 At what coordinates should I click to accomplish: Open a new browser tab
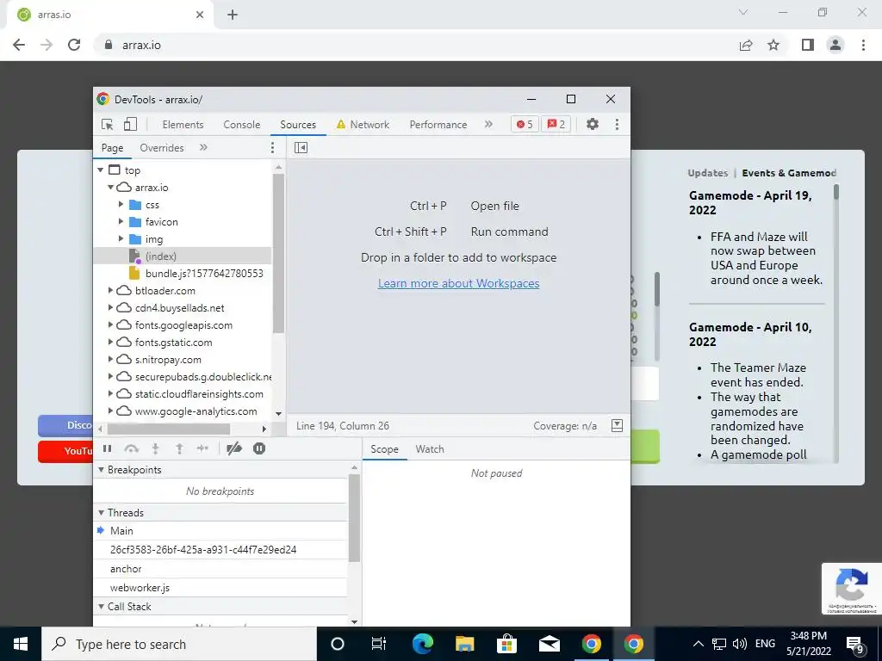(x=233, y=15)
